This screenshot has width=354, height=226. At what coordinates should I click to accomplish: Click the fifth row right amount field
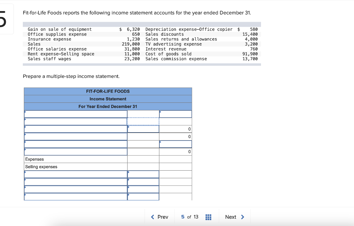175,144
